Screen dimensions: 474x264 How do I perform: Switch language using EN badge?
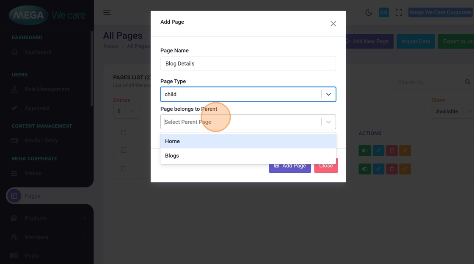click(383, 13)
